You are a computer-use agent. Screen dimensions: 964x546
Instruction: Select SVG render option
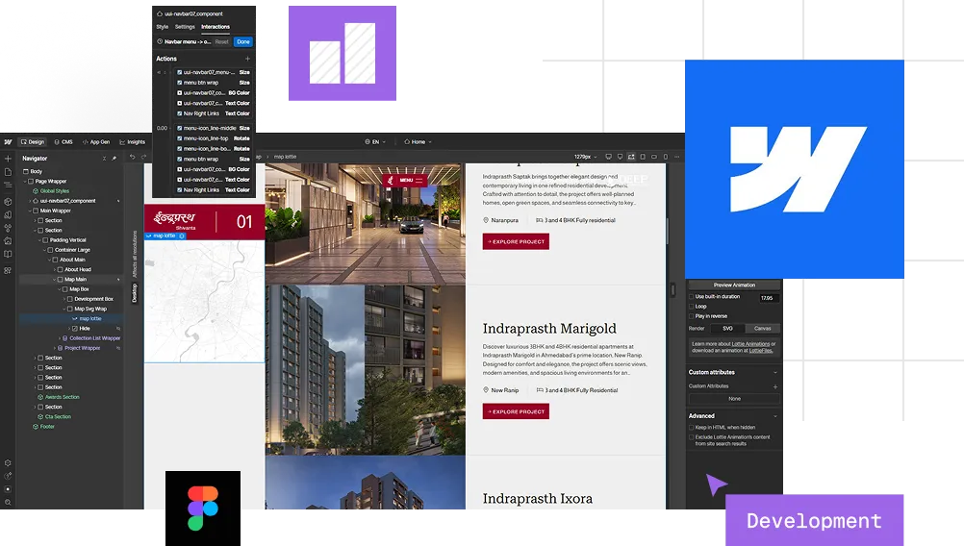pos(728,329)
